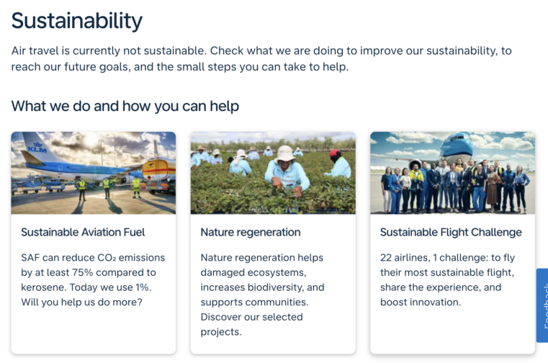548x363 pixels.
Task: Open the Feedback side tab
Action: (542, 305)
